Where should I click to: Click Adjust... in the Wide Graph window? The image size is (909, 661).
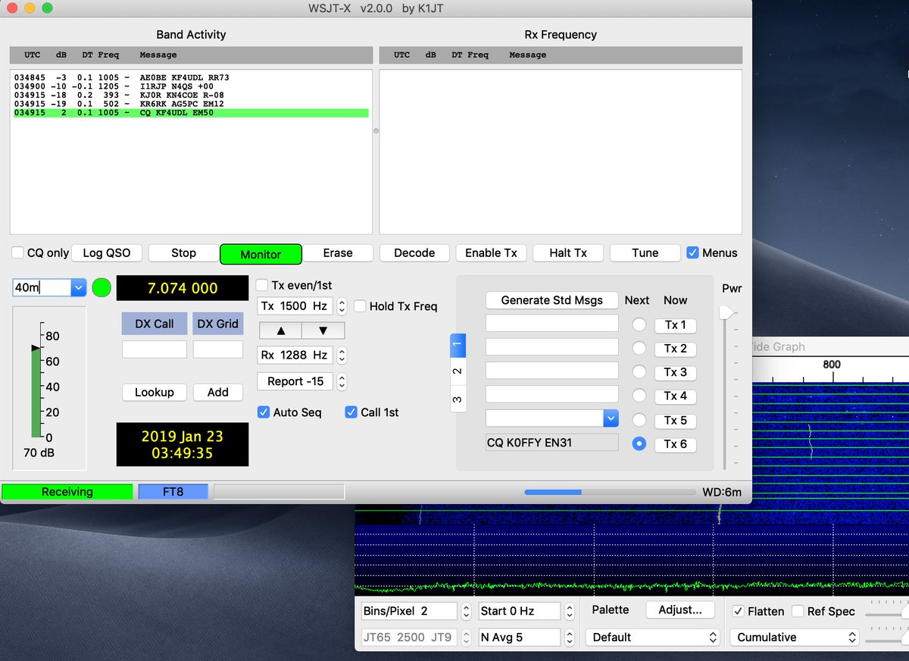click(680, 609)
